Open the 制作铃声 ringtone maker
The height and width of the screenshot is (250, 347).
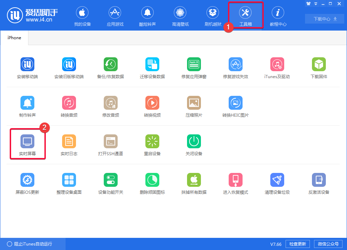point(27,106)
